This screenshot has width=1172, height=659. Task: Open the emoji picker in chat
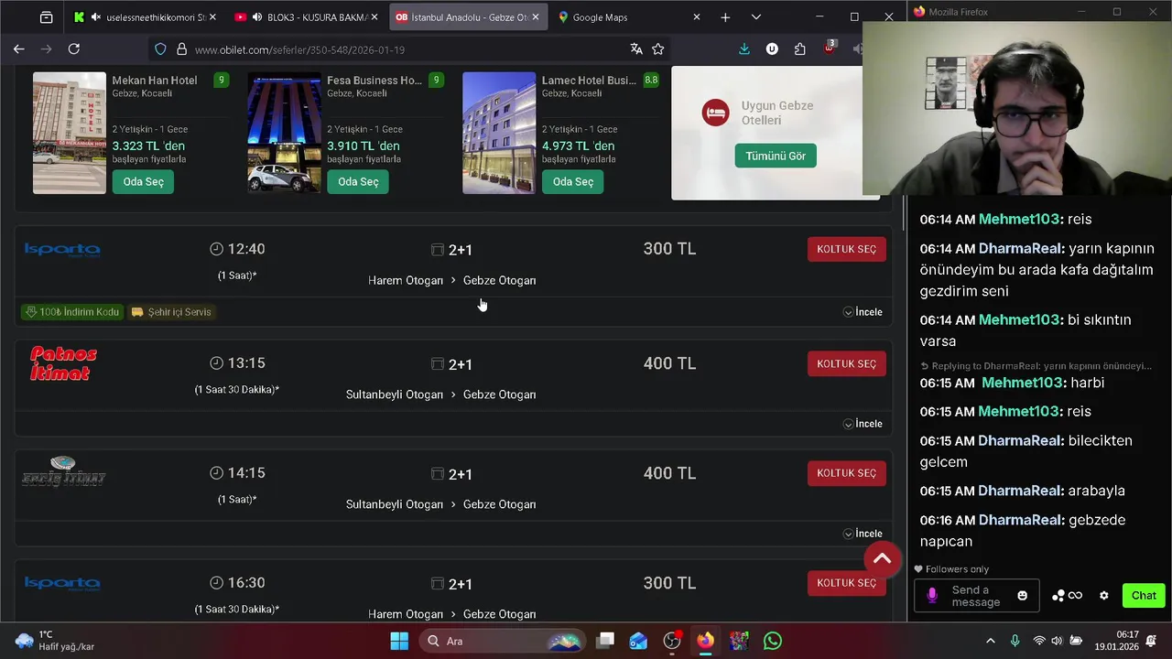1023,596
